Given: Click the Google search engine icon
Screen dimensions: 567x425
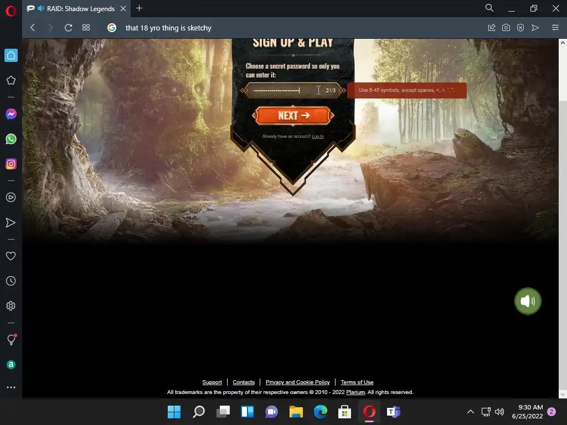Looking at the screenshot, I should coord(112,28).
